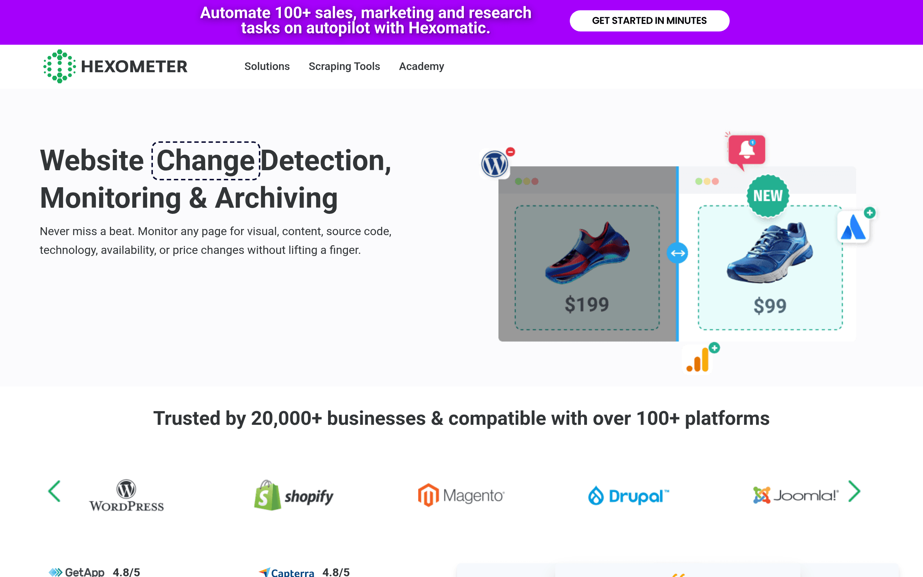This screenshot has height=577, width=923.
Task: Open the Scraping Tools menu
Action: click(x=344, y=66)
